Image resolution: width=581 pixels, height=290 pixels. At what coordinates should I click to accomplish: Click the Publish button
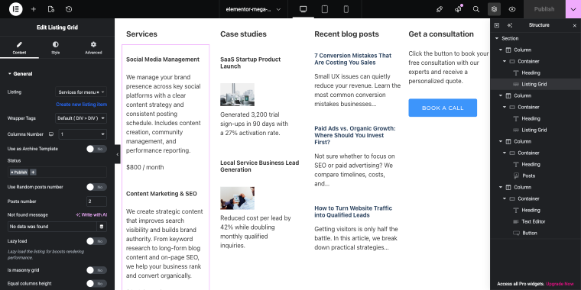[x=544, y=9]
